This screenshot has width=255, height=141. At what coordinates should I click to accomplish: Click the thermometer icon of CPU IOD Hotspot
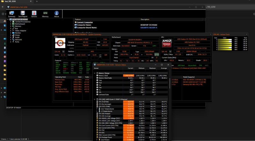(x=97, y=114)
